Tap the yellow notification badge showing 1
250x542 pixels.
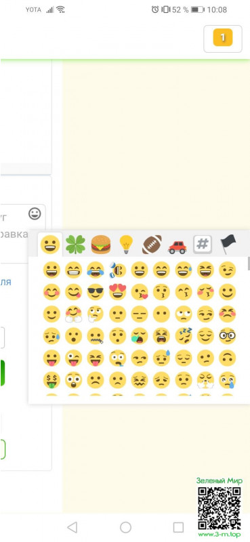point(223,37)
